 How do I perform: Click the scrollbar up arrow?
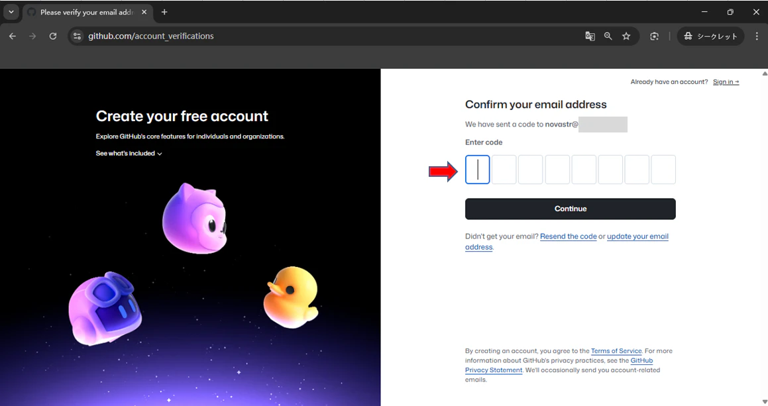765,74
